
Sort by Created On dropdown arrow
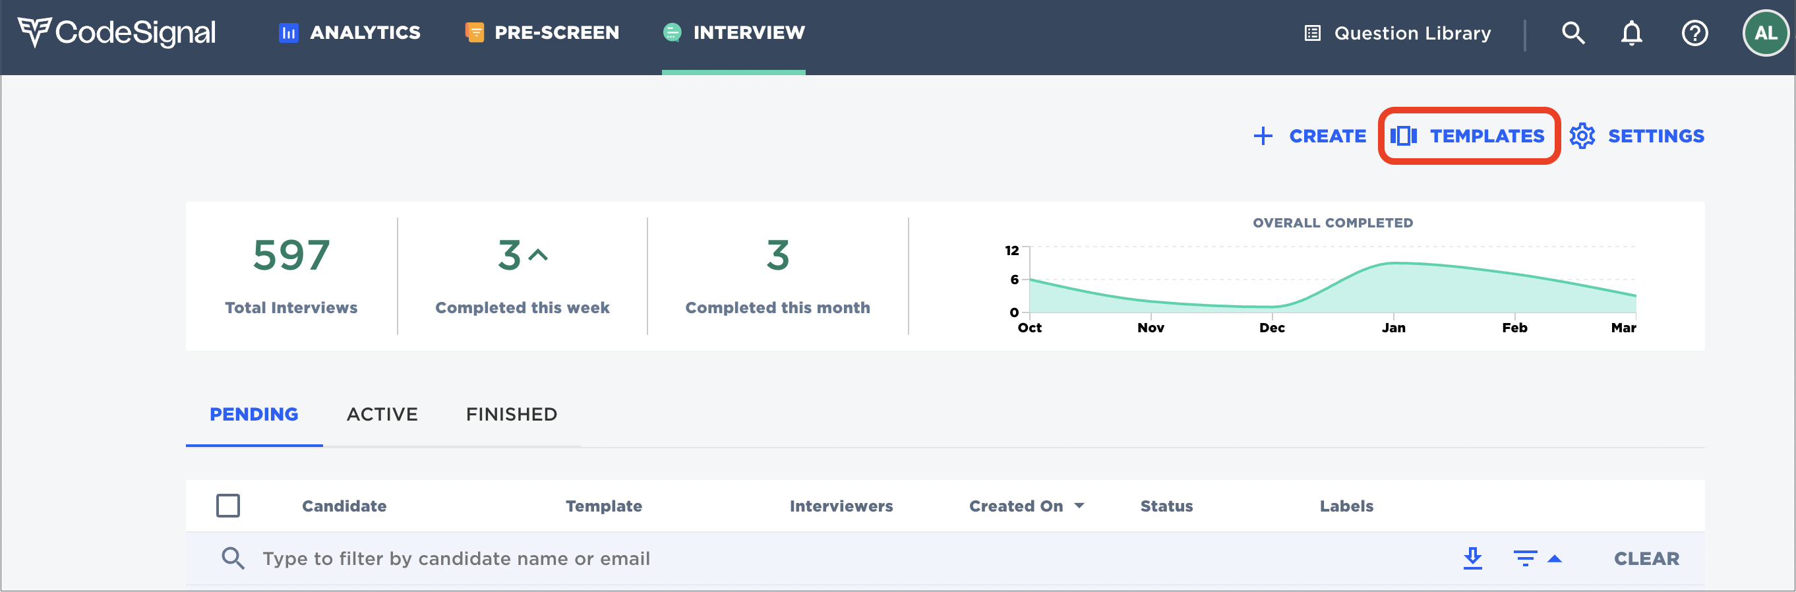1079,506
